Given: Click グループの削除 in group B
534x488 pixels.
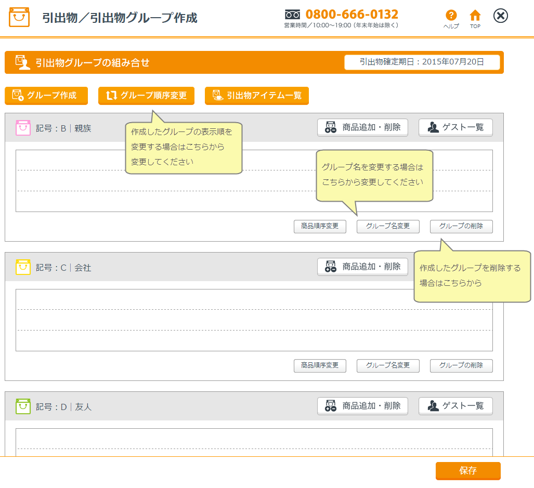Looking at the screenshot, I should pyautogui.click(x=461, y=226).
